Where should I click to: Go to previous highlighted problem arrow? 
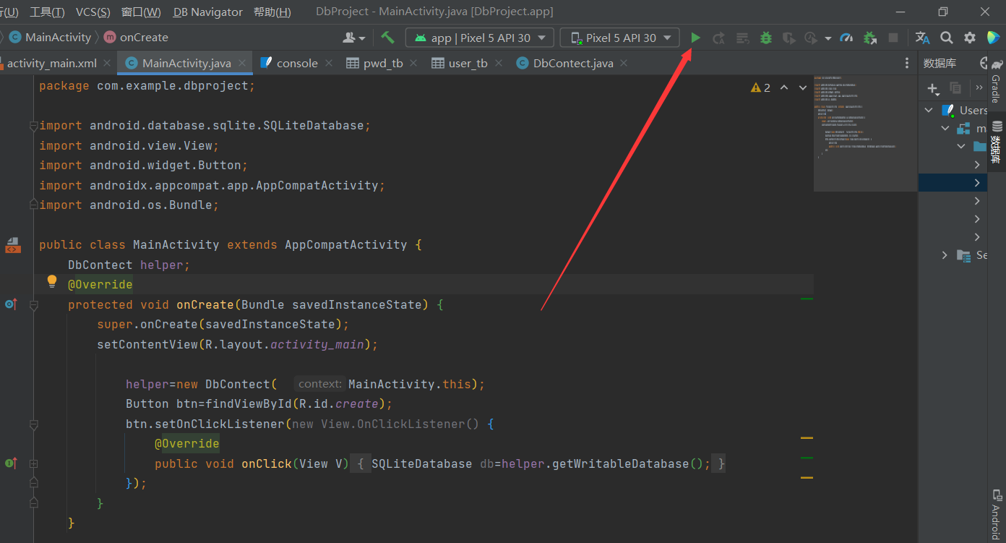coord(783,87)
